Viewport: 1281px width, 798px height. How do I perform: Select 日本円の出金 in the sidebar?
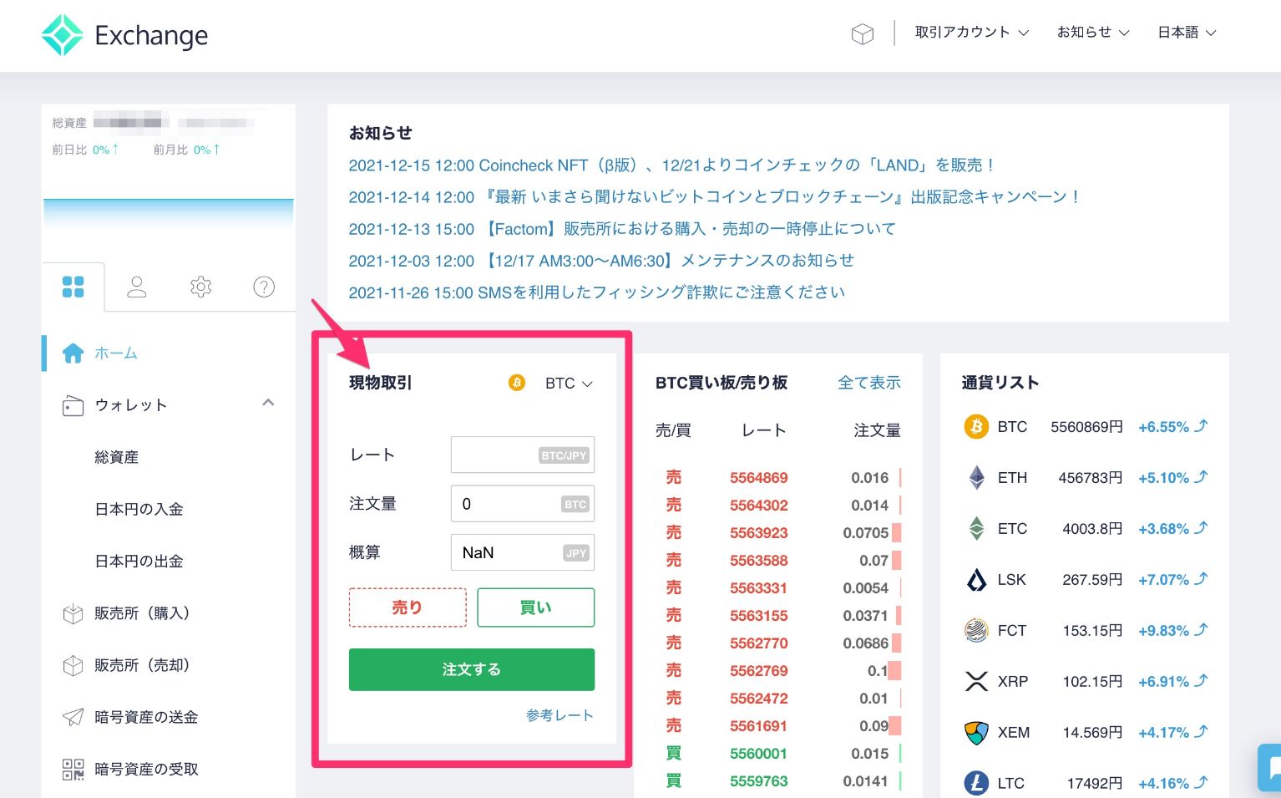point(139,561)
